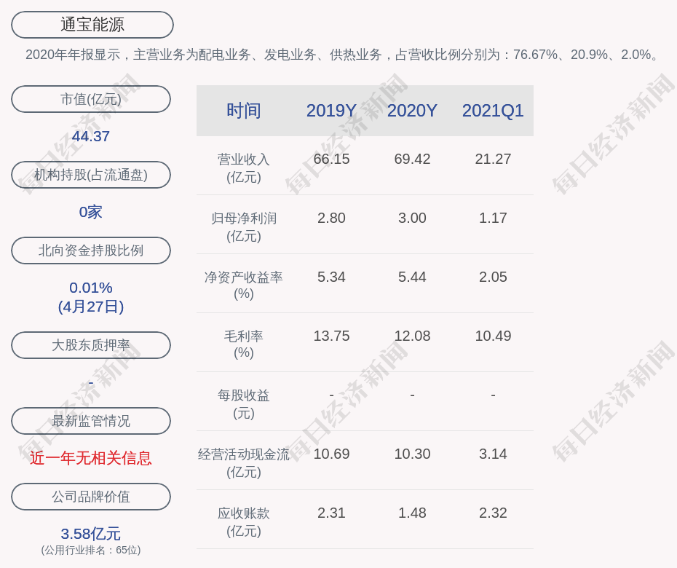Image resolution: width=677 pixels, height=568 pixels.
Task: Click the red 近一年无相关信息 text
Action: click(x=91, y=458)
